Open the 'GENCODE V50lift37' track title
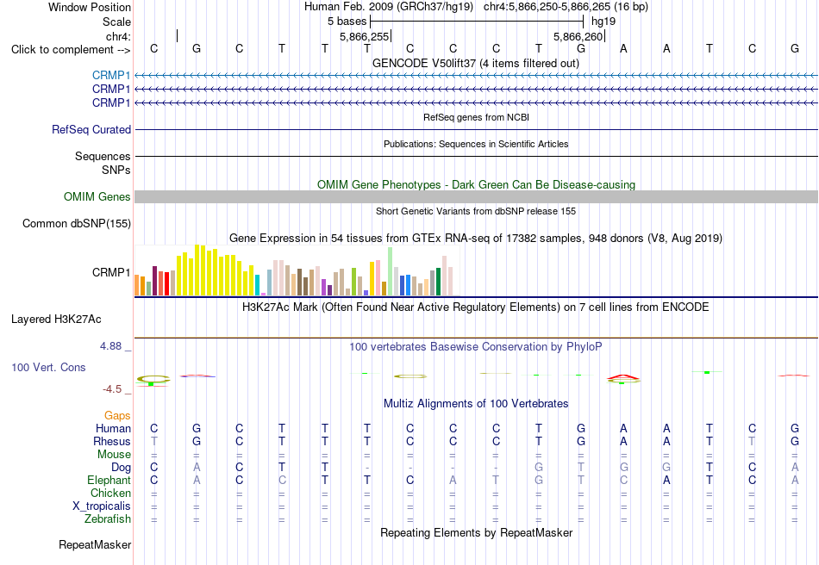Viewport: 819px width, 565px height. [476, 64]
